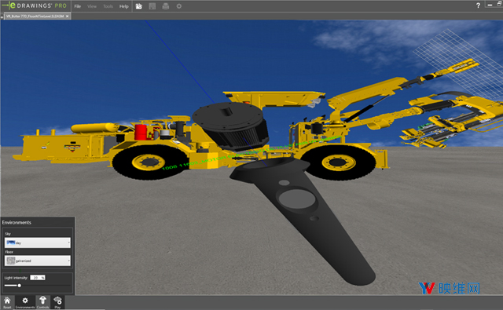Close the VR_Bolter document tab

pyautogui.click(x=67, y=16)
